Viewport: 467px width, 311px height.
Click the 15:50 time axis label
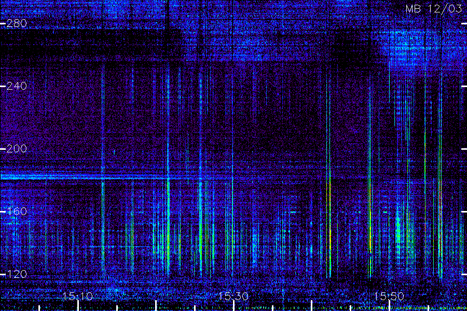point(389,296)
